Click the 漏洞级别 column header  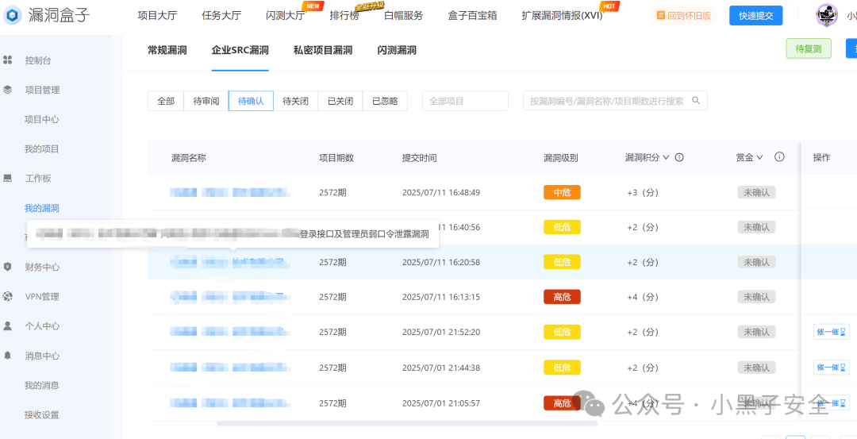pos(561,157)
